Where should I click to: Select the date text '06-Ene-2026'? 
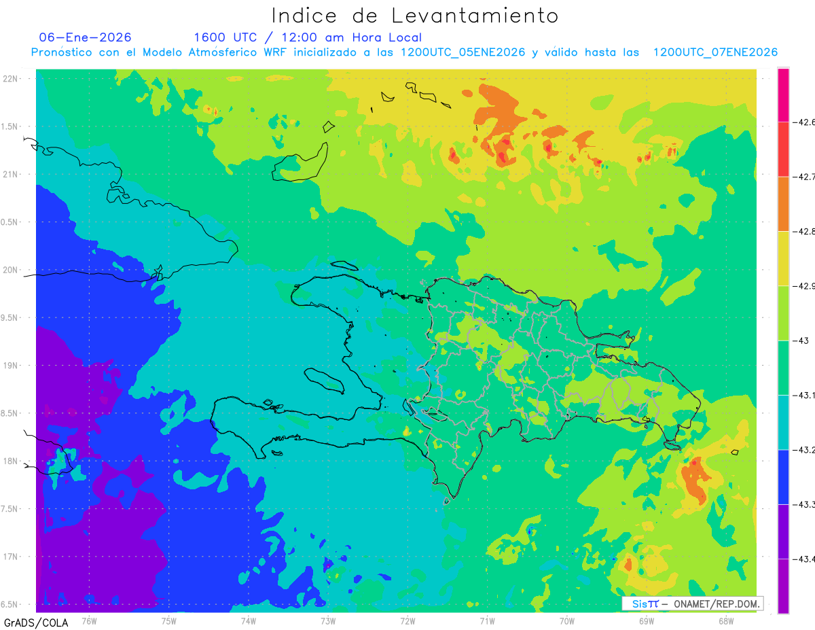[86, 37]
